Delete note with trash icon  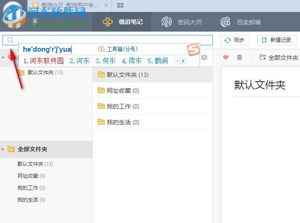(x=239, y=57)
